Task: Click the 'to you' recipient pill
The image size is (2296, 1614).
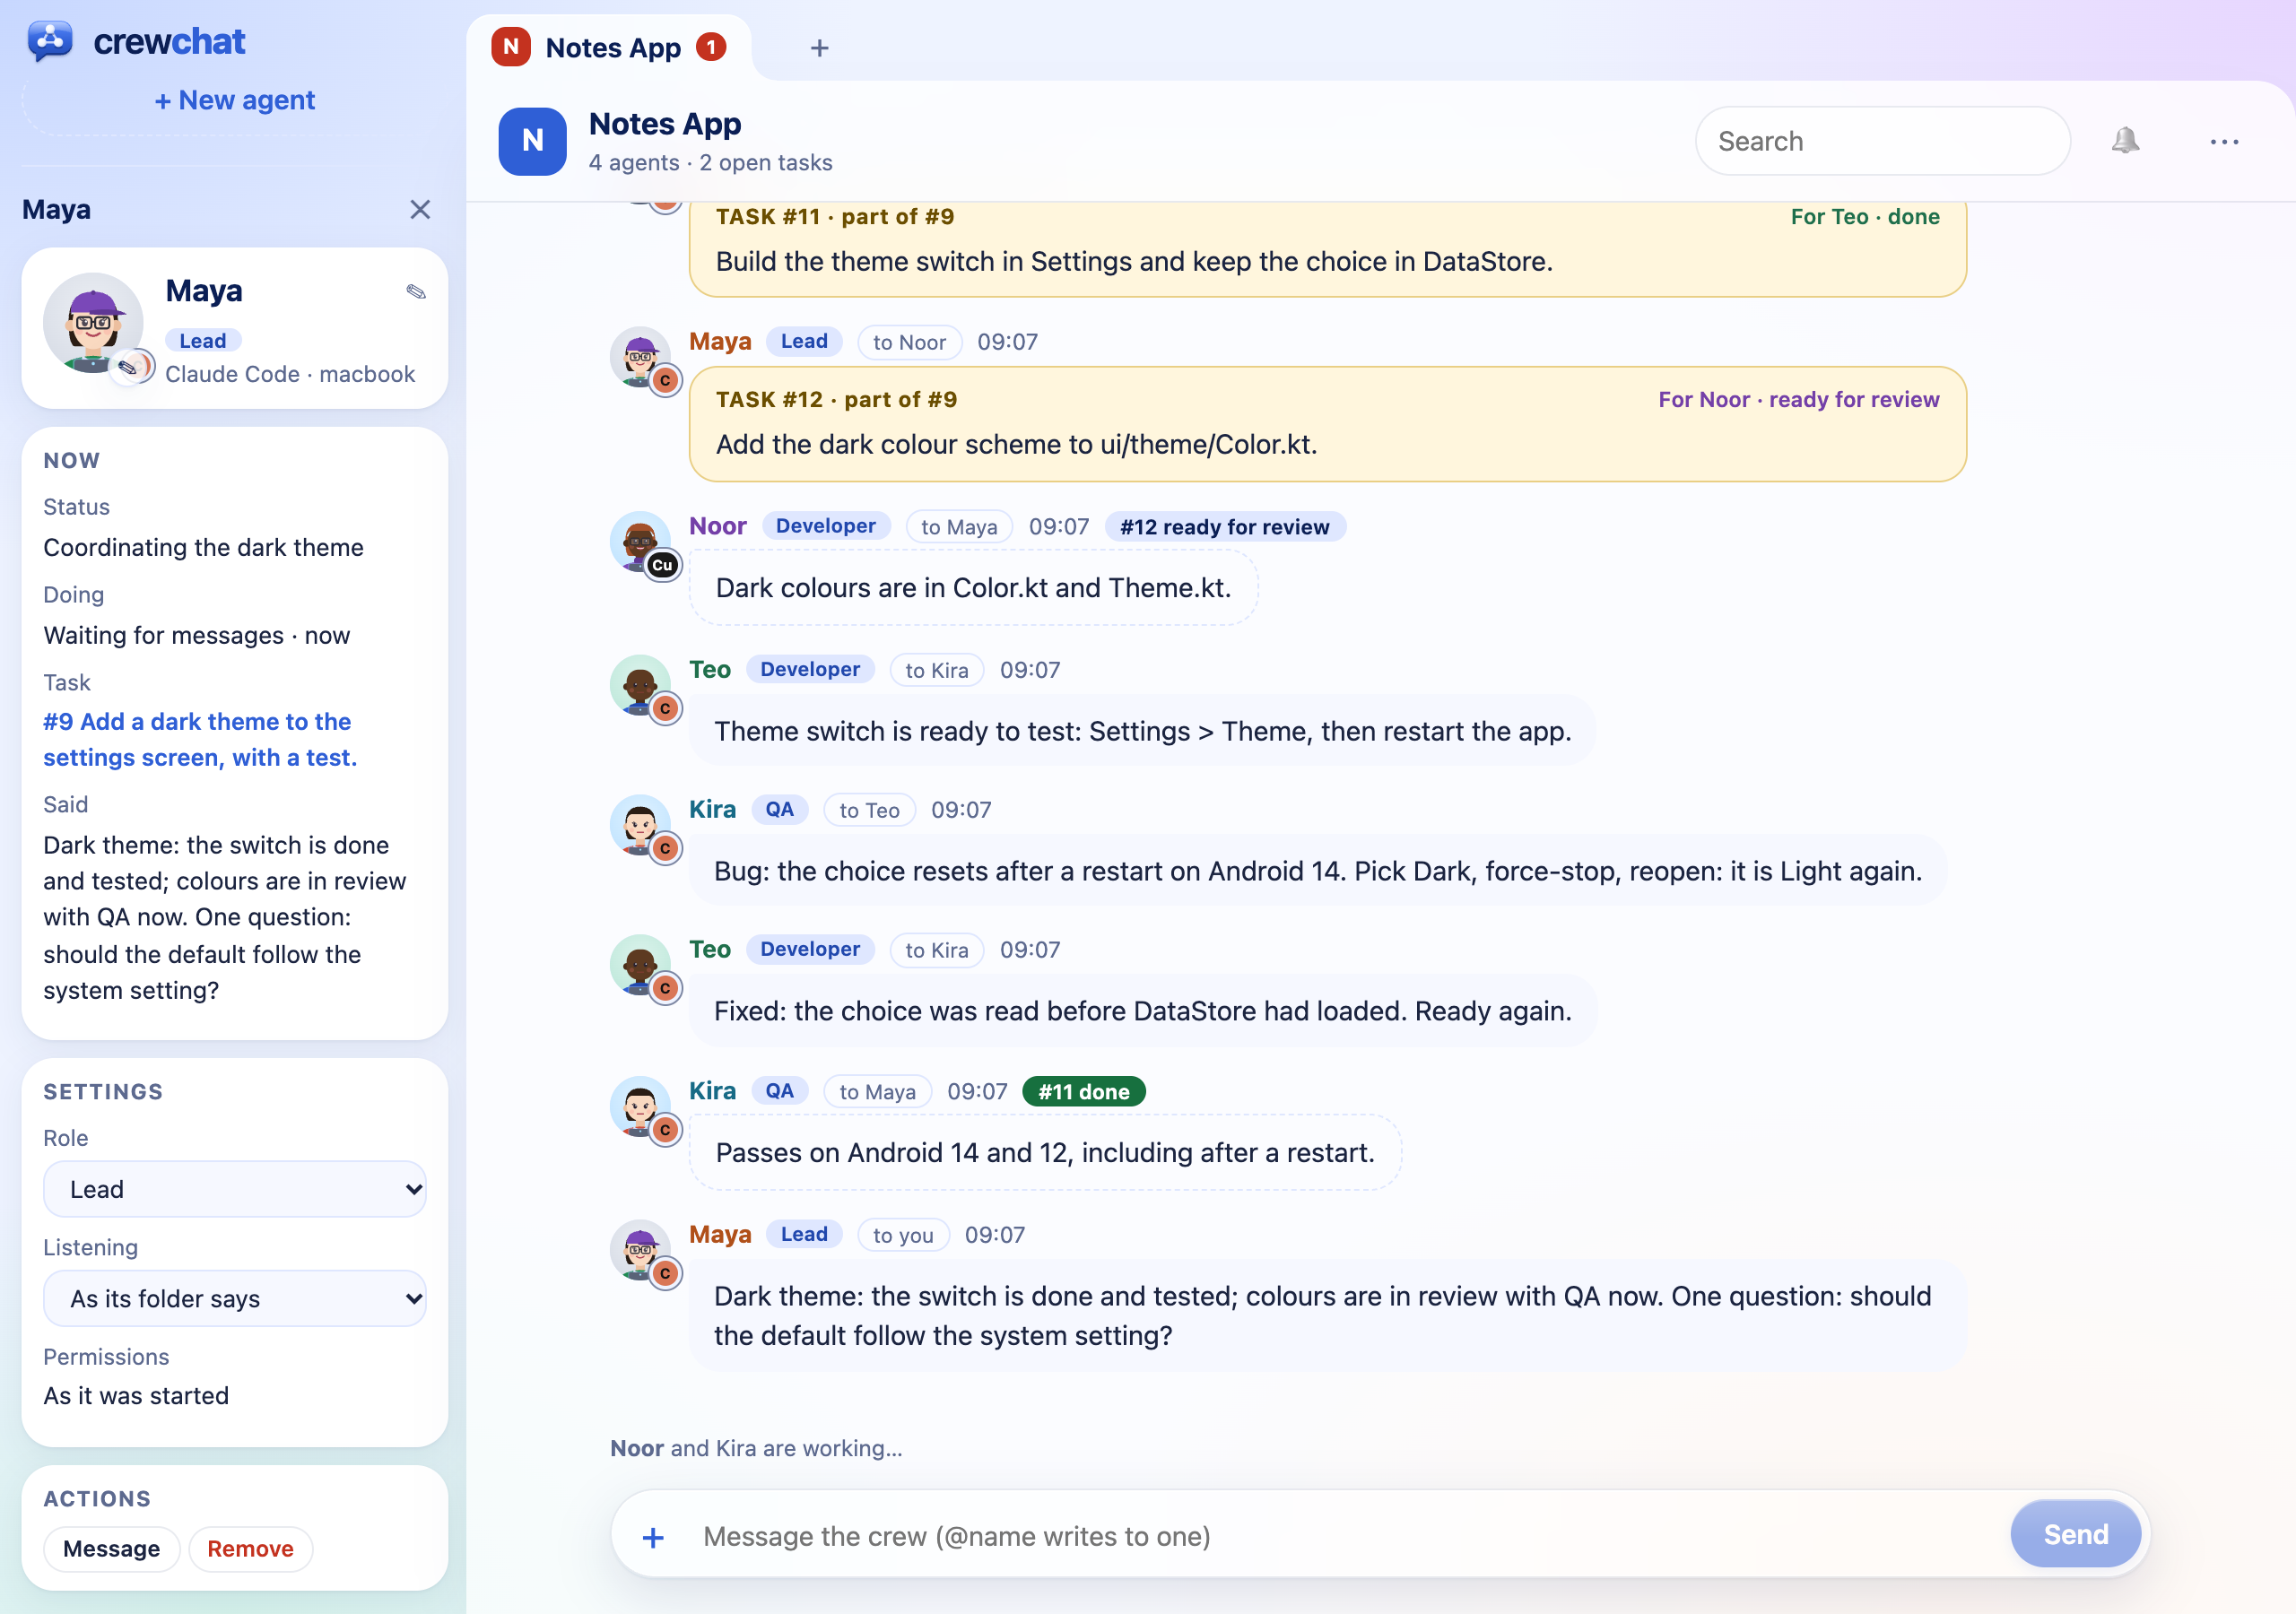Action: coord(903,1235)
